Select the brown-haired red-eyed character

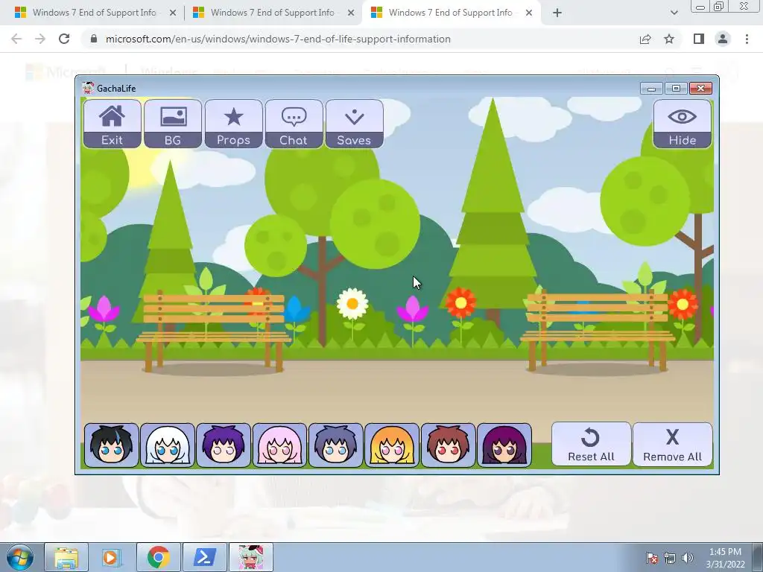click(x=448, y=445)
